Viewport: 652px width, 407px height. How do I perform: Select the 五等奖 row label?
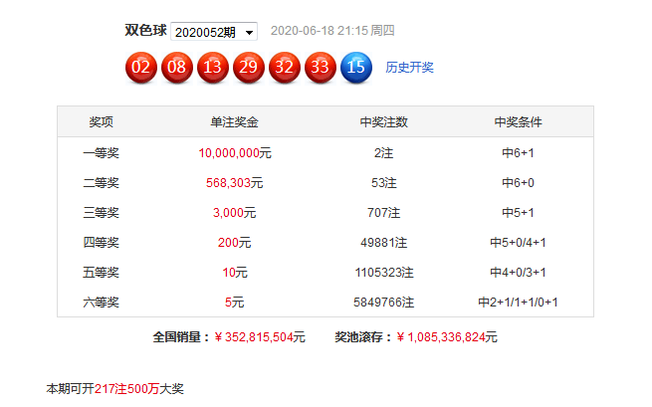click(x=102, y=273)
